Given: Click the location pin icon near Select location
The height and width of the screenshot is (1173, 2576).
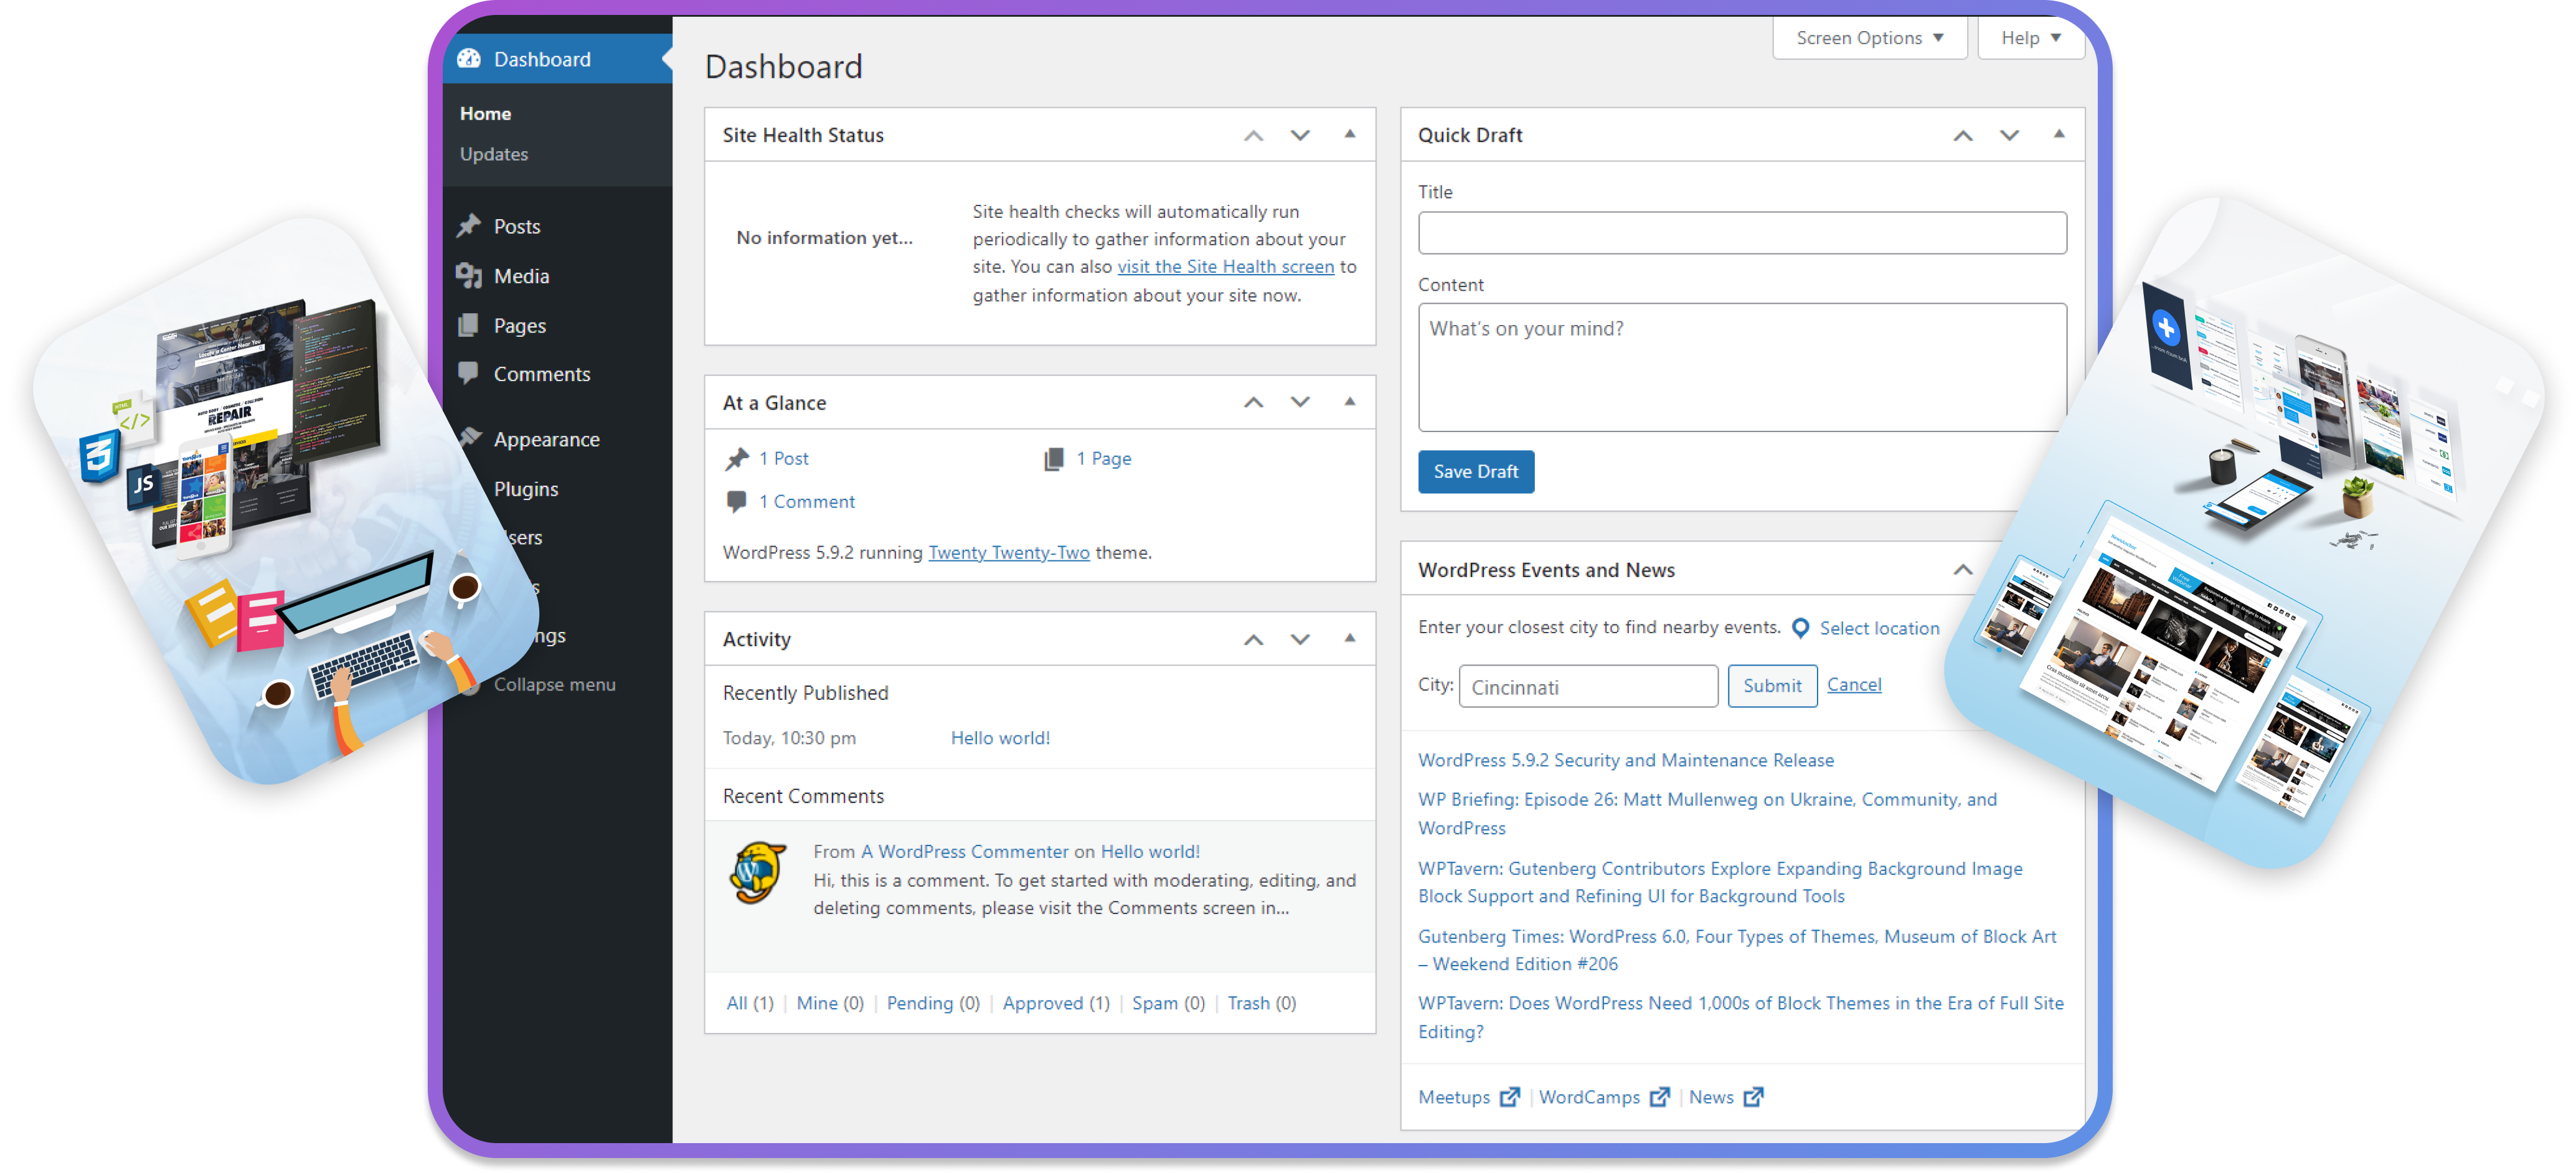Looking at the screenshot, I should click(x=1800, y=628).
